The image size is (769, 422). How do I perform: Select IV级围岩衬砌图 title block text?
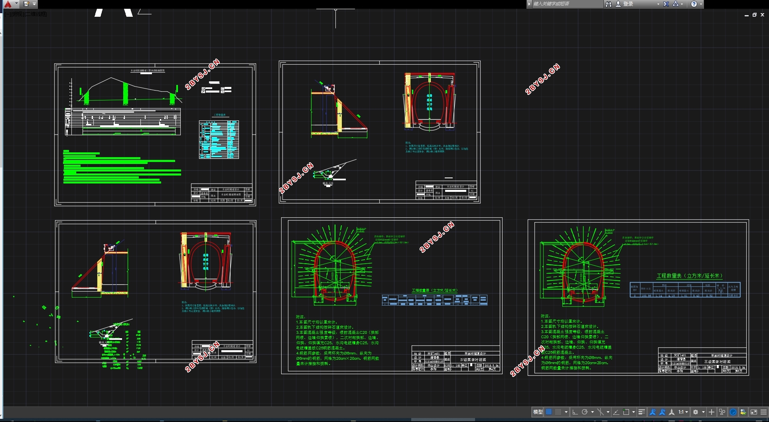pos(473,359)
